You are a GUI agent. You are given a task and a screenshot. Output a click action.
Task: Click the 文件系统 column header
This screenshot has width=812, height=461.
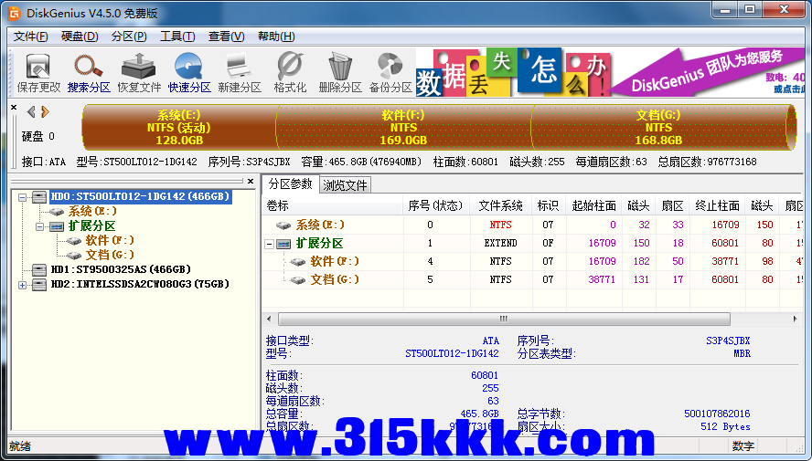click(500, 205)
